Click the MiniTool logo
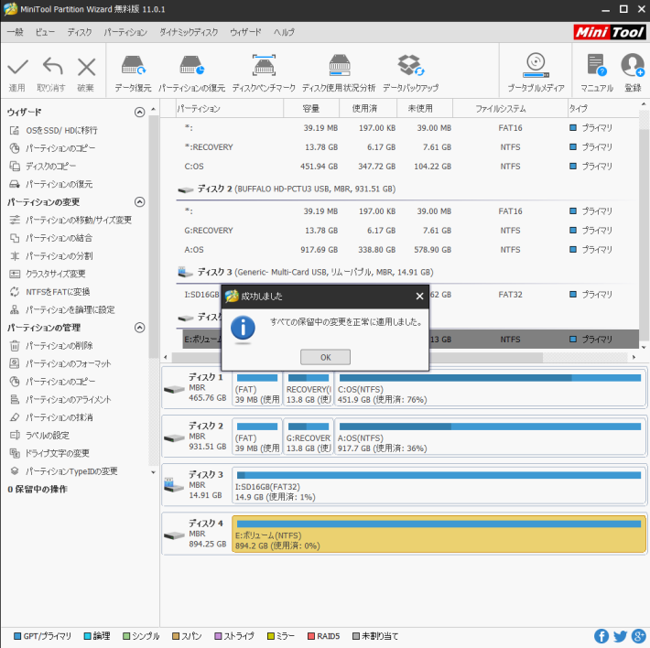 (x=610, y=32)
